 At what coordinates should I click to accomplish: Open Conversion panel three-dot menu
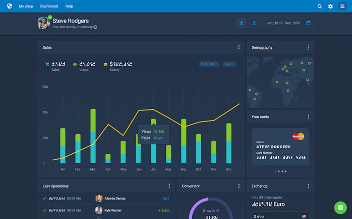[x=239, y=186]
